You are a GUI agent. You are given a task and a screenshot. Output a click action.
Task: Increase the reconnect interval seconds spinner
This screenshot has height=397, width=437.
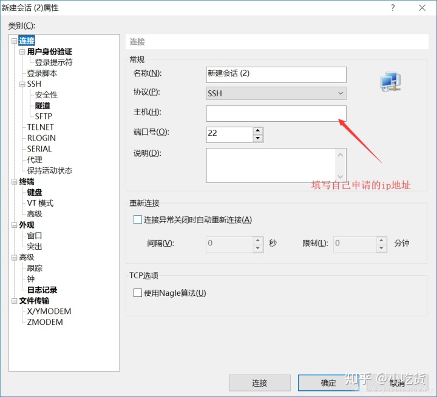click(258, 240)
